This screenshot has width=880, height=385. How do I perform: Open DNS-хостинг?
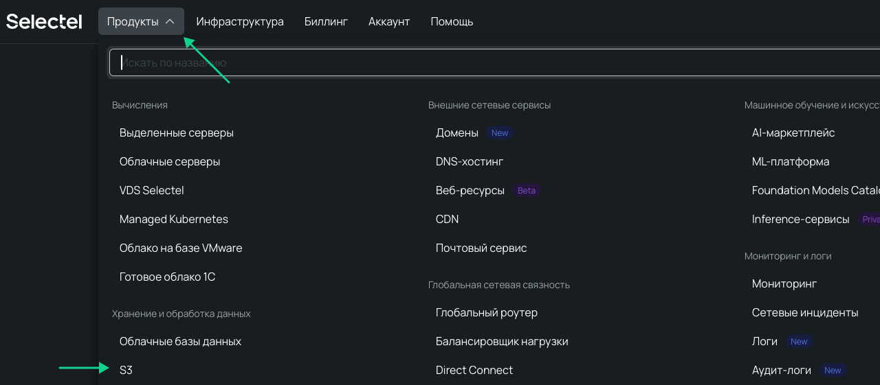[x=470, y=161]
